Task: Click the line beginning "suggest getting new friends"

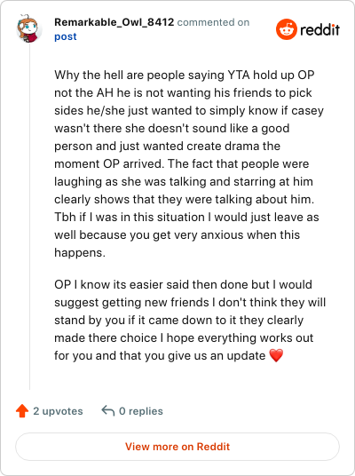Action: coord(190,302)
